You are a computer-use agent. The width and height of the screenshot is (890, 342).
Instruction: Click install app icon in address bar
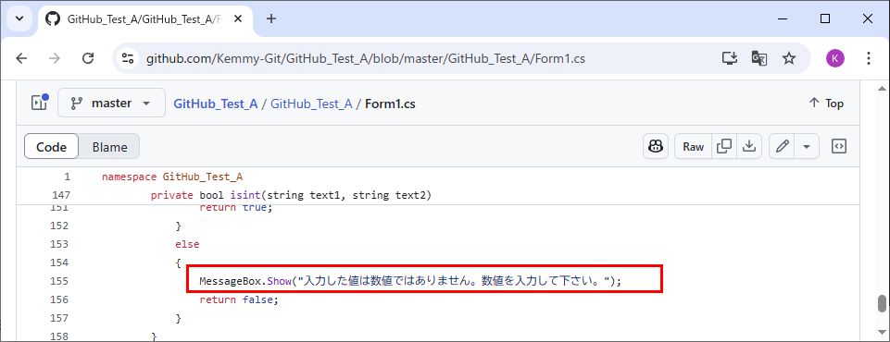click(730, 58)
